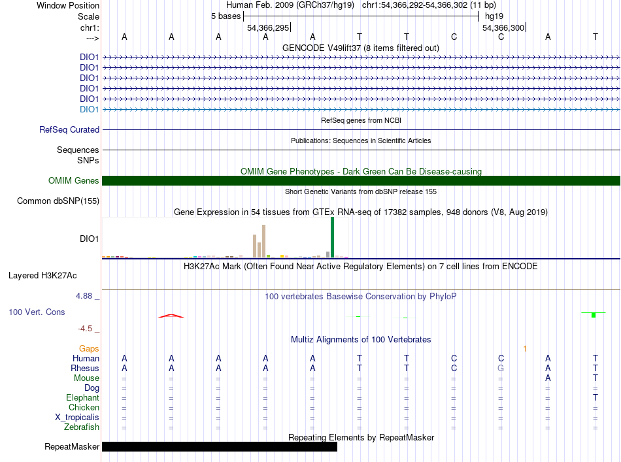The height and width of the screenshot is (462, 621).
Task: Click the DIO1 label of GTEx track
Action: pyautogui.click(x=89, y=239)
